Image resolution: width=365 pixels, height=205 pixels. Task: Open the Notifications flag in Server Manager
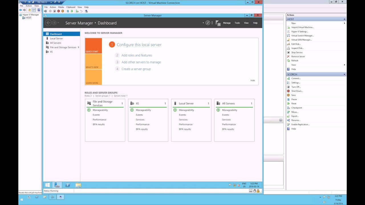pyautogui.click(x=218, y=23)
